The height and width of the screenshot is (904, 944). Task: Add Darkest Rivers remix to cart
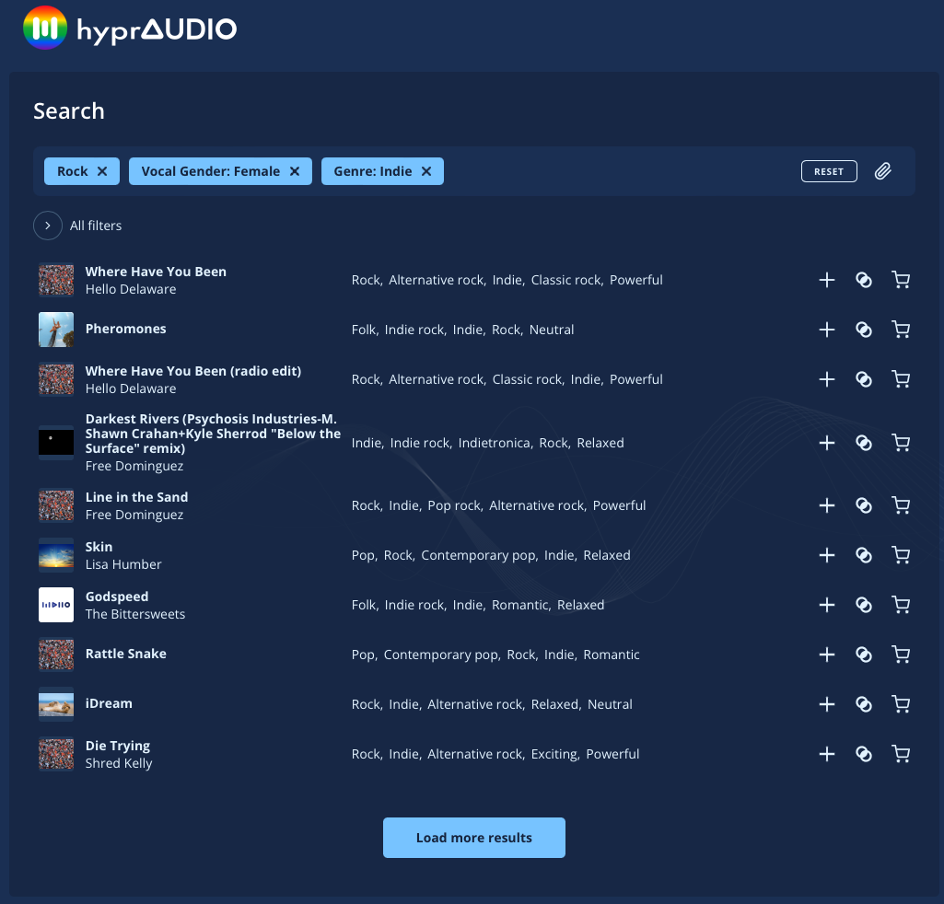coord(901,443)
